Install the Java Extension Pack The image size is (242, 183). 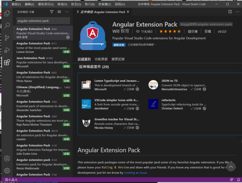[67, 66]
